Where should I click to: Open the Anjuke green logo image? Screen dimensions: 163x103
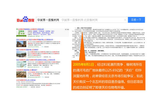[x=21, y=33]
